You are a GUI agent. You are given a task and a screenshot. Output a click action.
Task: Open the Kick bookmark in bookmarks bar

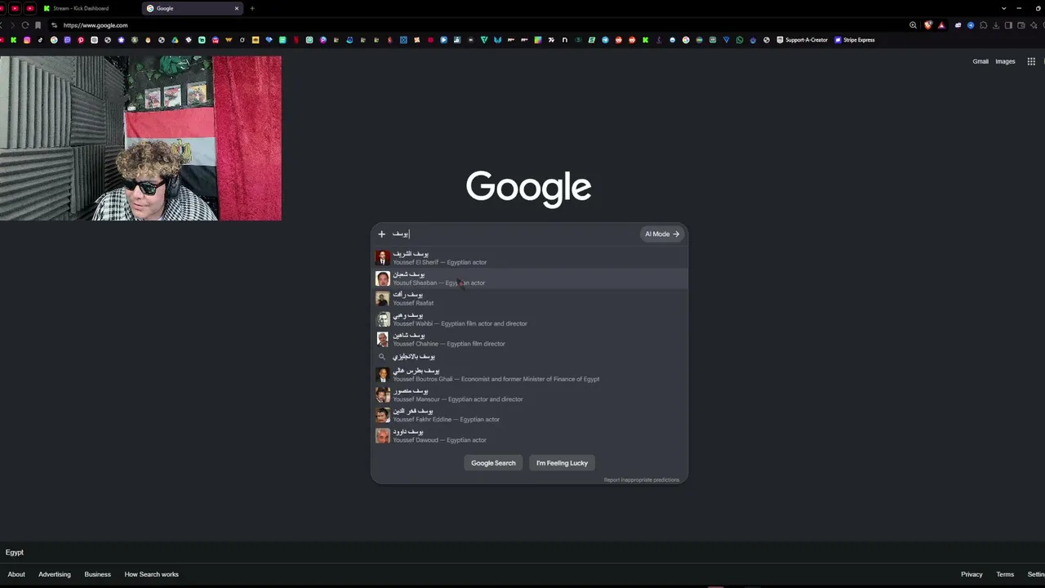tap(13, 40)
